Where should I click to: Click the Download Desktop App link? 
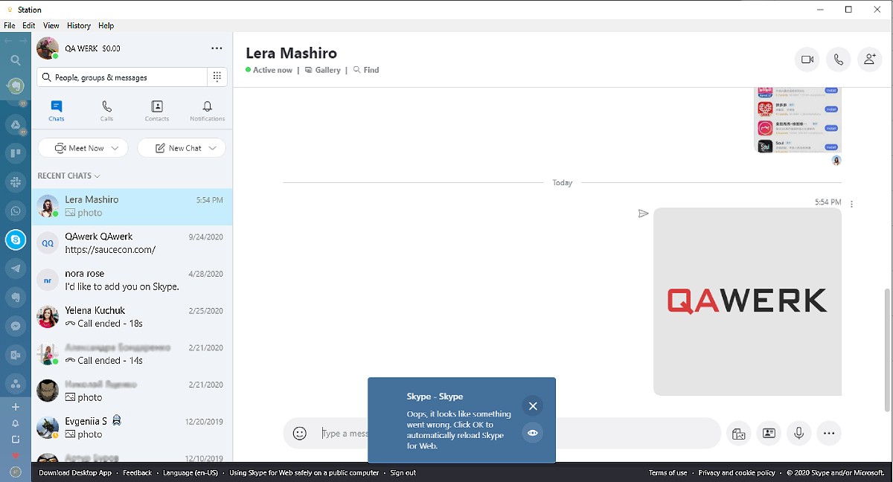[75, 473]
